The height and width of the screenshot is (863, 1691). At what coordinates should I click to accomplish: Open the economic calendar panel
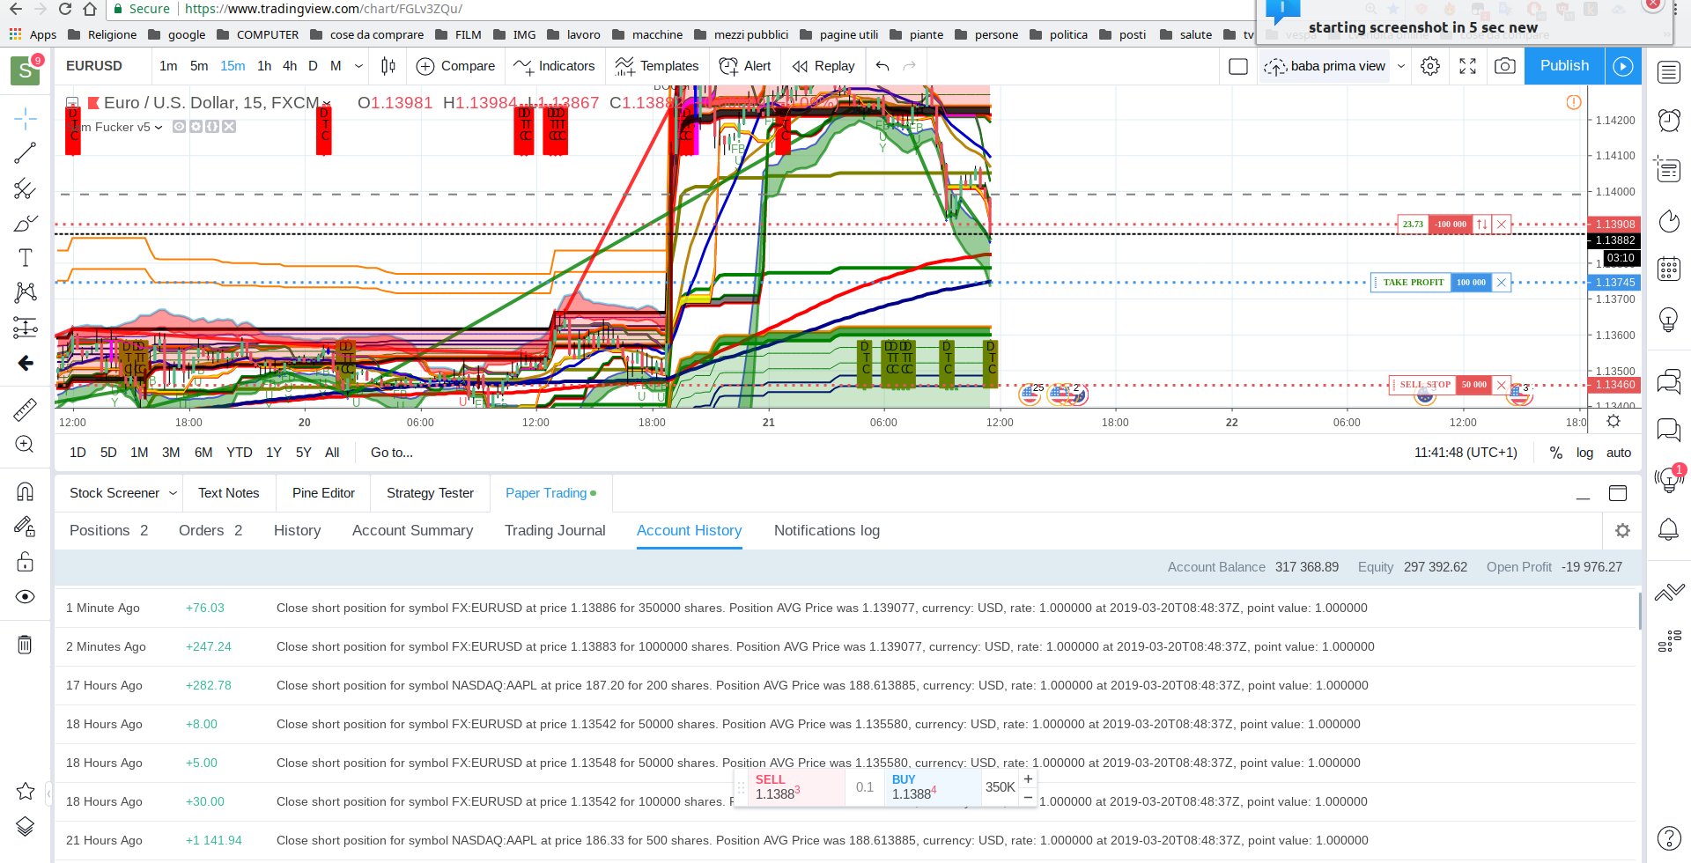pyautogui.click(x=1669, y=269)
